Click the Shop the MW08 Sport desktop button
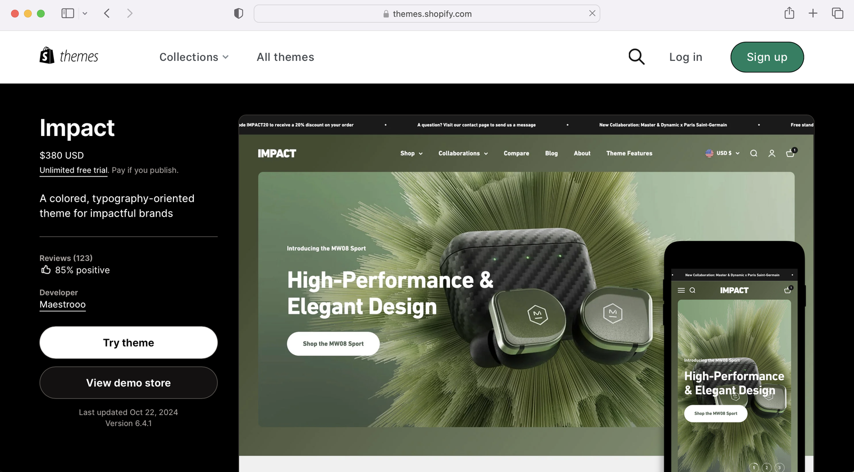The height and width of the screenshot is (472, 854). click(x=333, y=344)
